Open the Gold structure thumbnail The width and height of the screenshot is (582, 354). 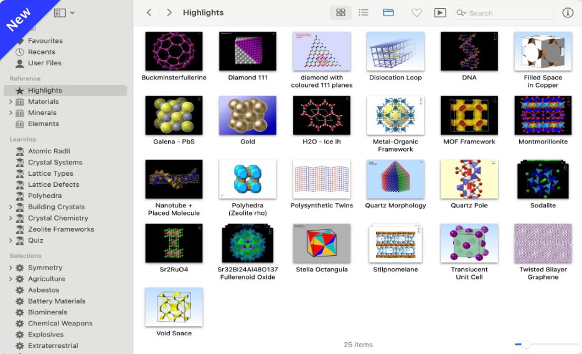point(248,115)
